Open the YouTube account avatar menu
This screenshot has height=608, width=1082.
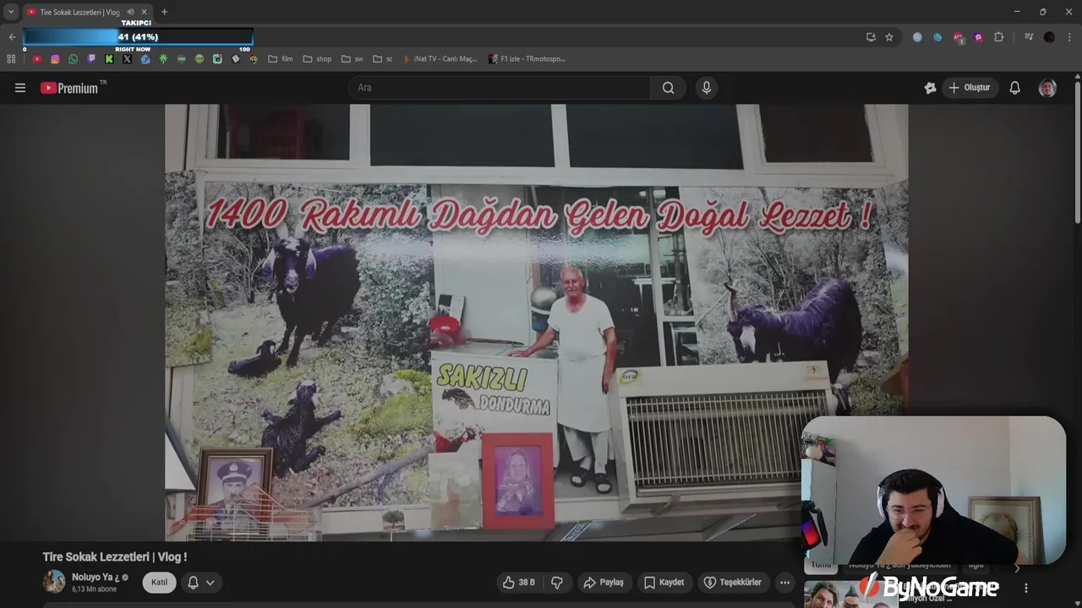coord(1047,88)
